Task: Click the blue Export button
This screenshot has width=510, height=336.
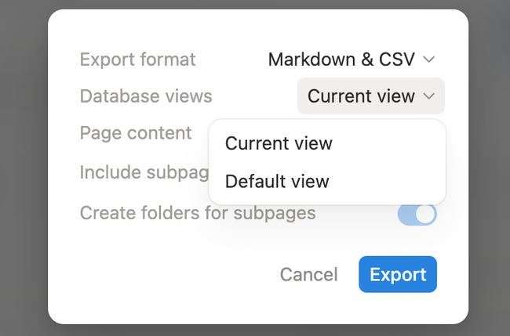Action: [x=398, y=274]
